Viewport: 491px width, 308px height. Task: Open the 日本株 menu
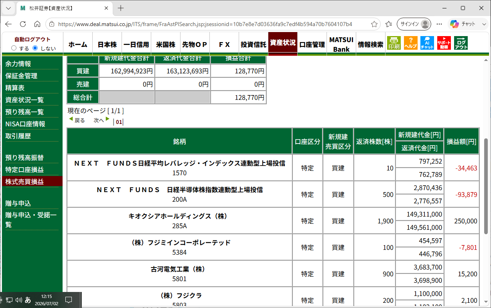tap(107, 44)
